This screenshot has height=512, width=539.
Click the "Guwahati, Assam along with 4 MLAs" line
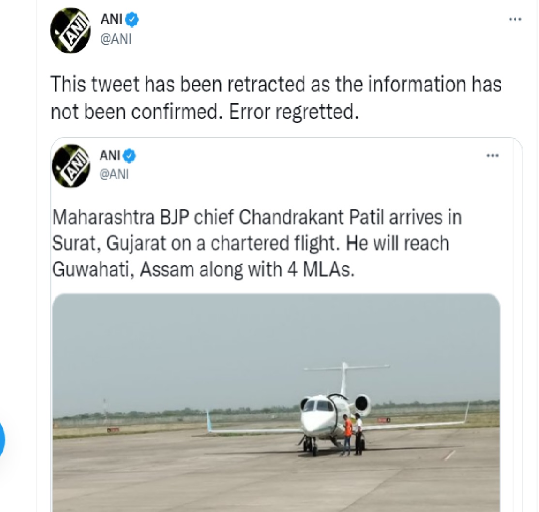[x=203, y=269]
